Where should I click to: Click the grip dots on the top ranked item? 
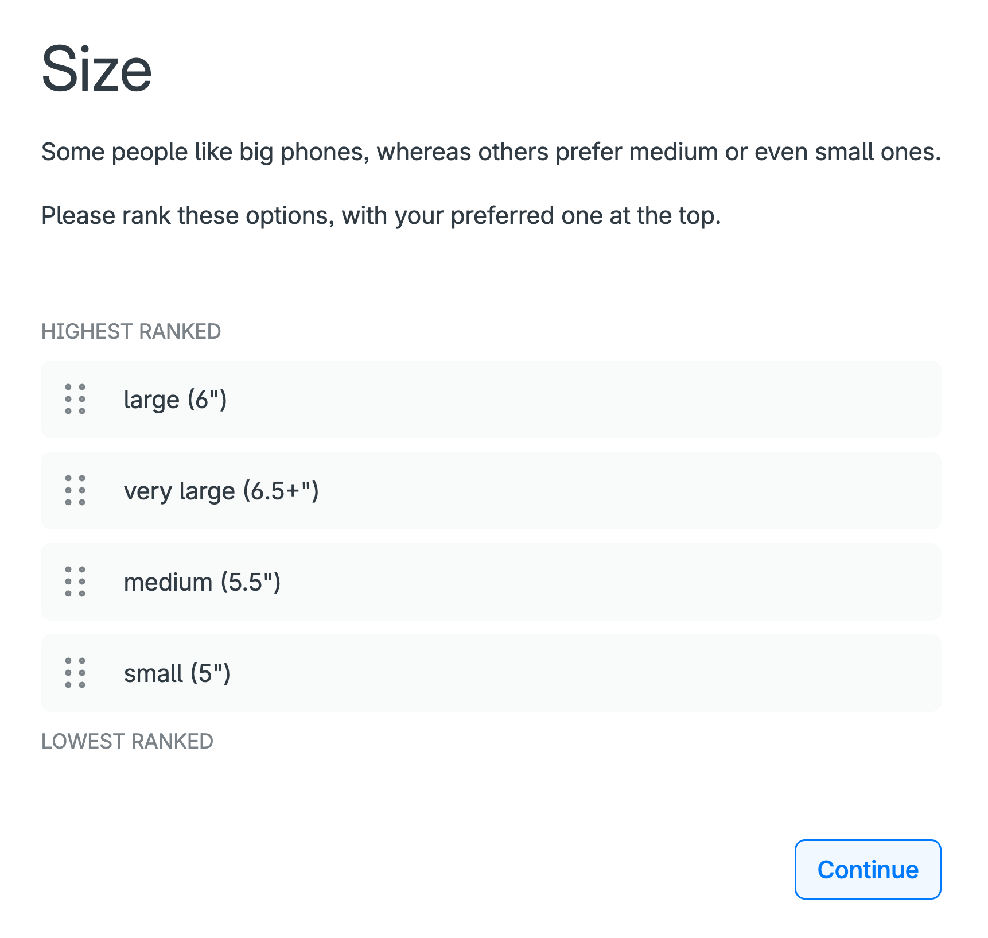pos(75,400)
